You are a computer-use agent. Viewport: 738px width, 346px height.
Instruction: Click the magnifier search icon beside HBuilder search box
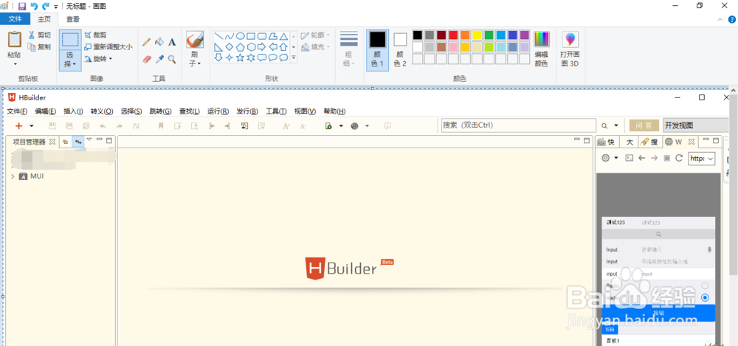(x=605, y=125)
